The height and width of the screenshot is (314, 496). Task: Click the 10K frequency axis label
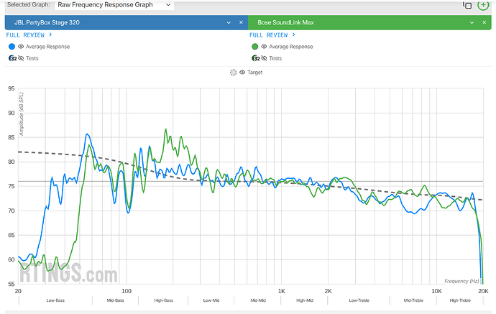point(436,291)
